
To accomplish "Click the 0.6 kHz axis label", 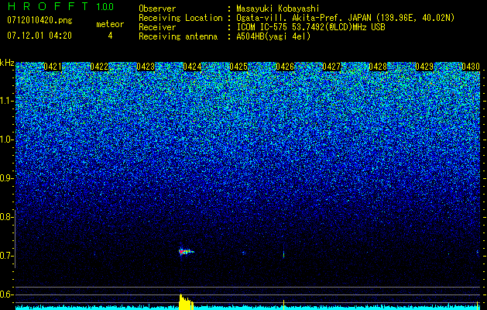I will (6, 294).
